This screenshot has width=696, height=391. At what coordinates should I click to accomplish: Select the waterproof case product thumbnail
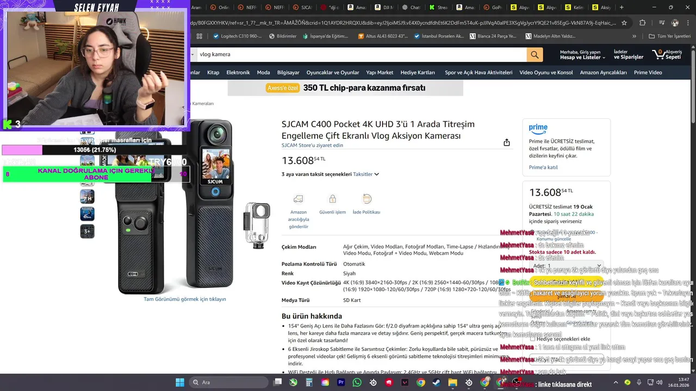click(87, 214)
